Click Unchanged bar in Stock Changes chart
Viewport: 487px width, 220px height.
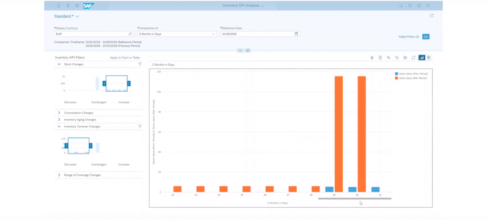97,84
